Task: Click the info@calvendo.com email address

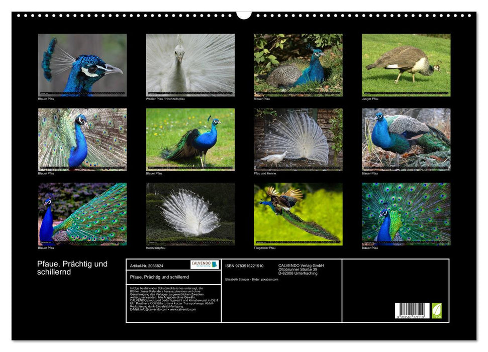Action: coord(153,309)
